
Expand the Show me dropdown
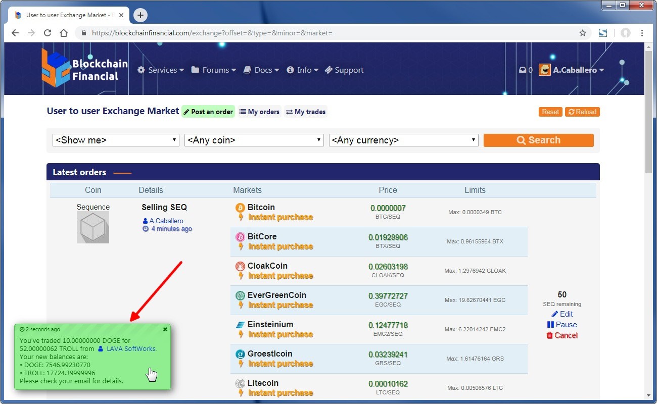pyautogui.click(x=116, y=140)
